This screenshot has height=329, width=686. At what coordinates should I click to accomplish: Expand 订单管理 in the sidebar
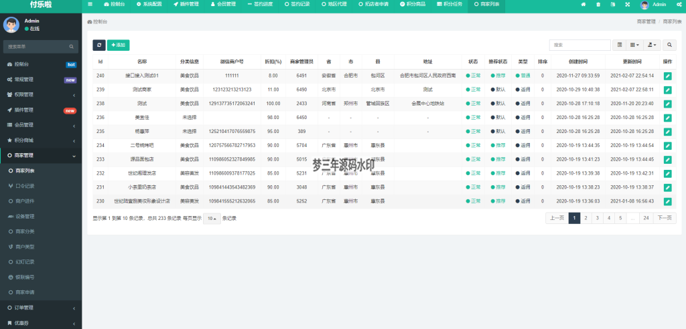[41, 308]
